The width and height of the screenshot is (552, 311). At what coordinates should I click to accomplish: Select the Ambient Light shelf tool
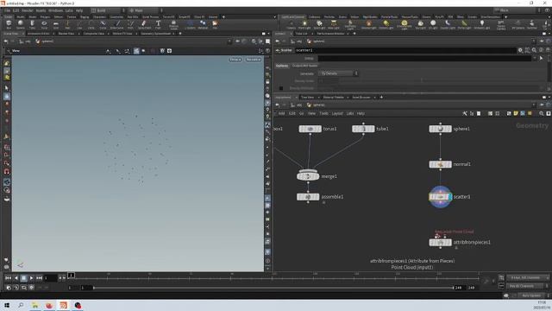click(482, 25)
